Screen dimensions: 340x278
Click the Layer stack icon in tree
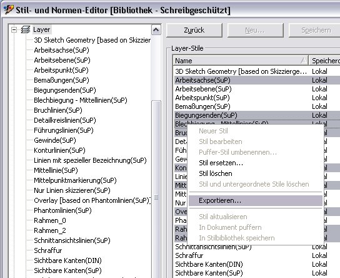pyautogui.click(x=26, y=29)
